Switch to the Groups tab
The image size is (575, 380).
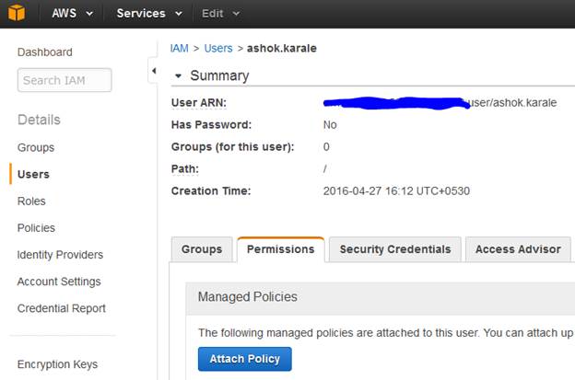[x=201, y=249]
